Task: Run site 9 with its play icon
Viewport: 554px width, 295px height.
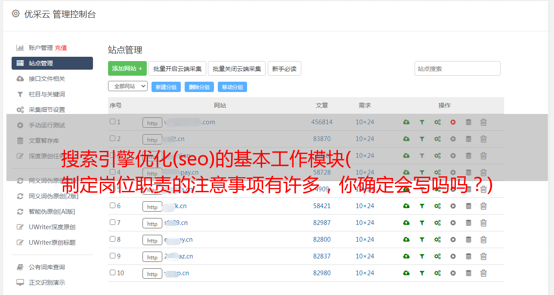Action: pos(453,256)
